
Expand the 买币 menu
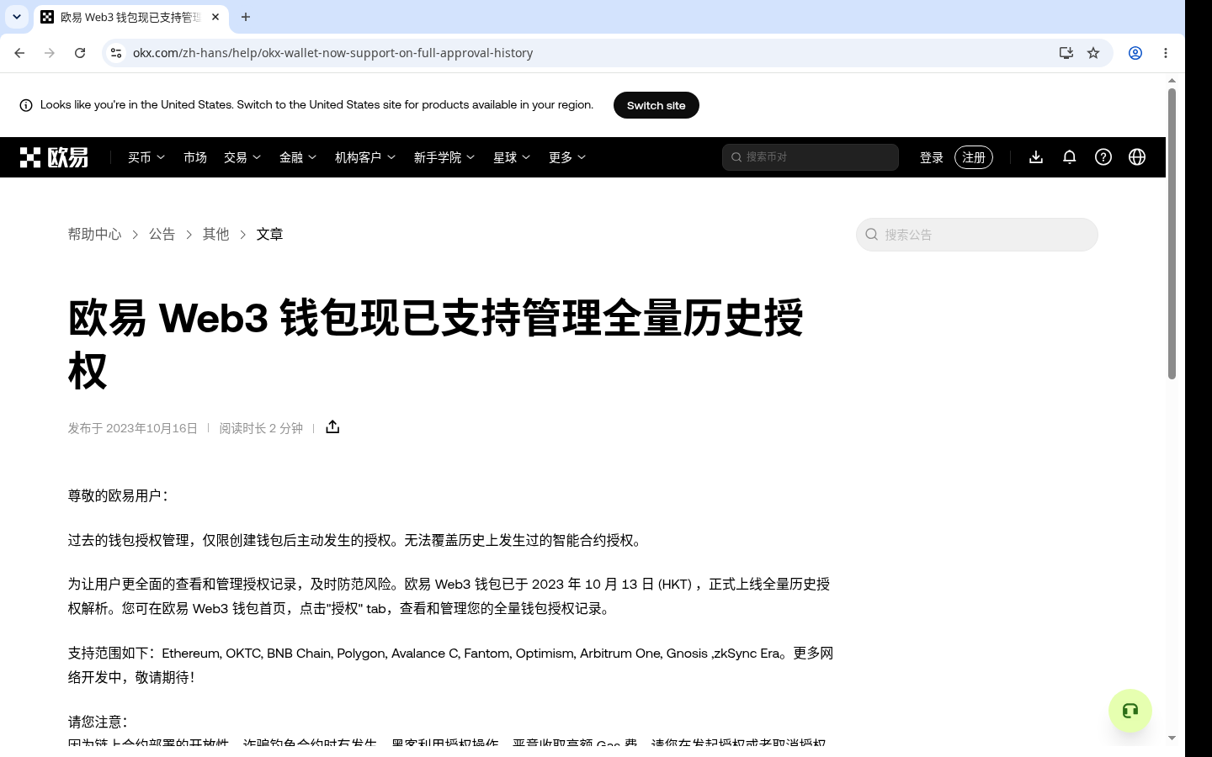point(146,157)
